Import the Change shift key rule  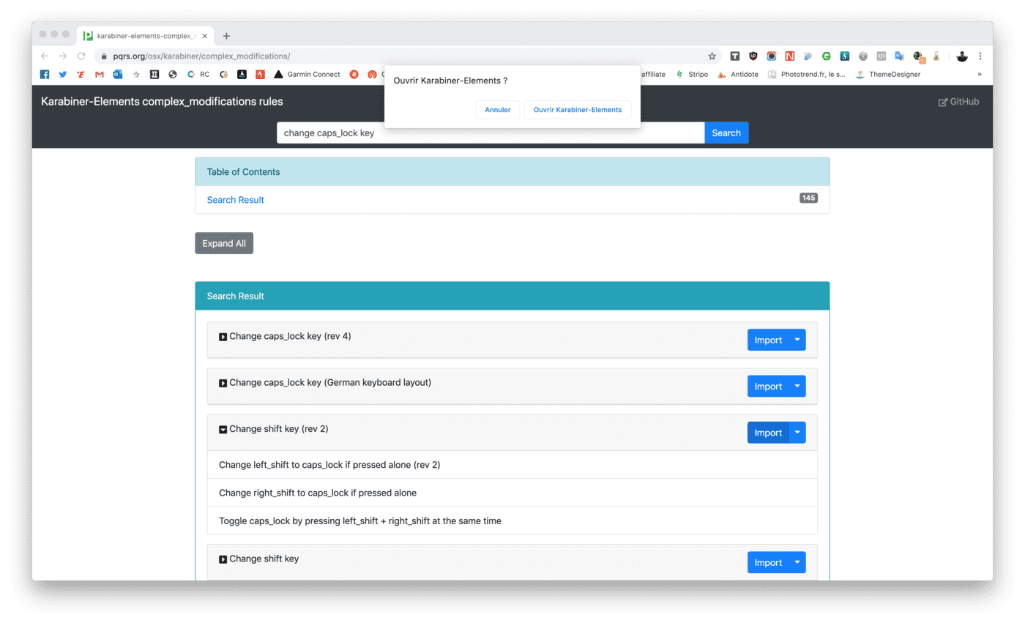(768, 562)
